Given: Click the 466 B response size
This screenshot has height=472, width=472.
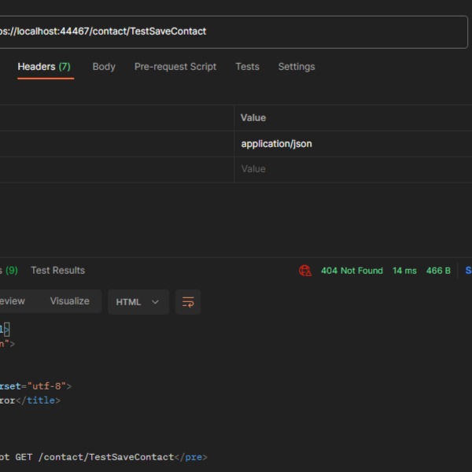Looking at the screenshot, I should click(438, 271).
